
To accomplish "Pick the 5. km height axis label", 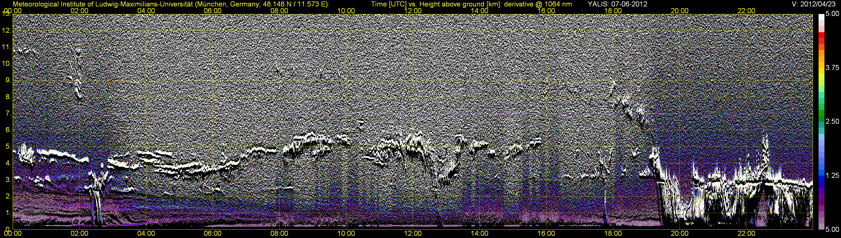I will coord(8,146).
